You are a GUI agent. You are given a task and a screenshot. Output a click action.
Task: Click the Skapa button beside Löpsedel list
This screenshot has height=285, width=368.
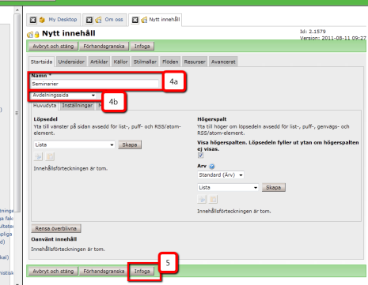(130, 144)
